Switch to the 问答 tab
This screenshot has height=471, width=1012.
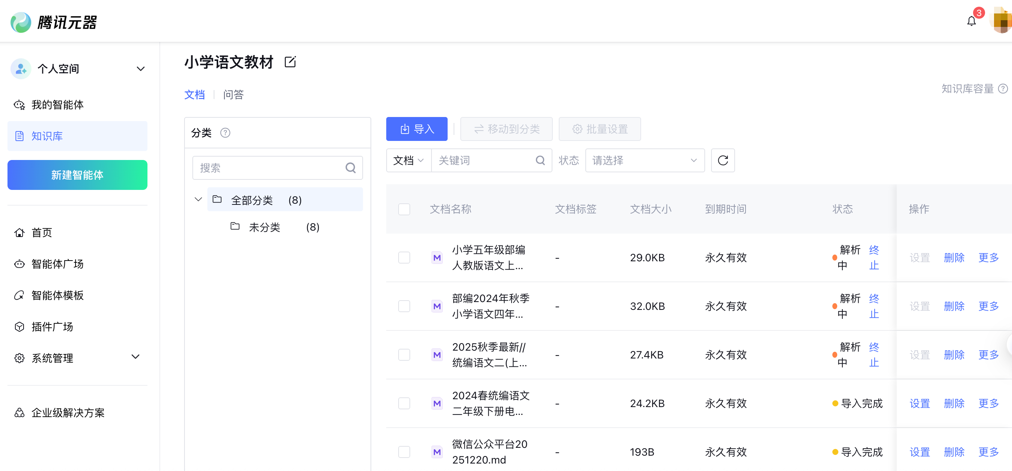(x=234, y=95)
